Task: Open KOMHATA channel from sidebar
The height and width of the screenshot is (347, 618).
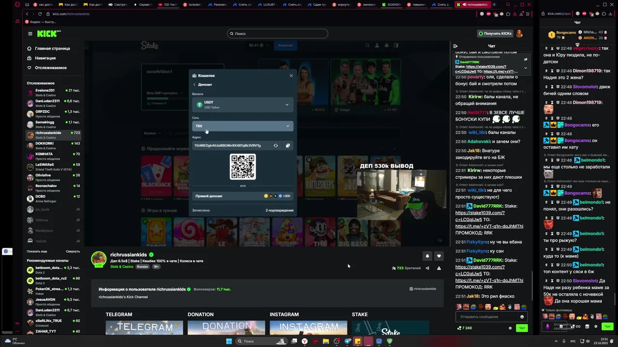Action: (53, 156)
